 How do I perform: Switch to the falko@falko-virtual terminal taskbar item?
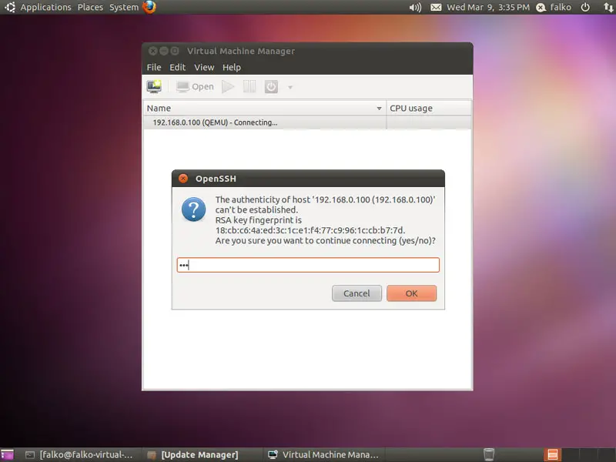coord(79,455)
